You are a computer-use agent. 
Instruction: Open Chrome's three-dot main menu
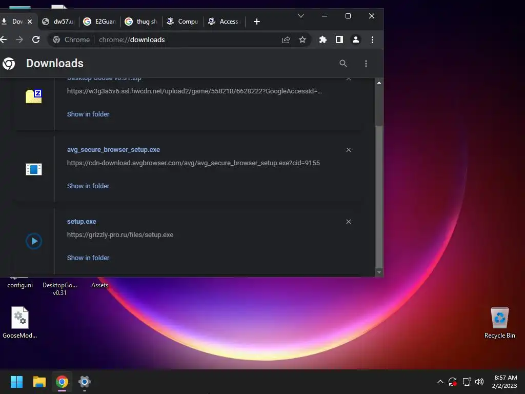pos(372,40)
